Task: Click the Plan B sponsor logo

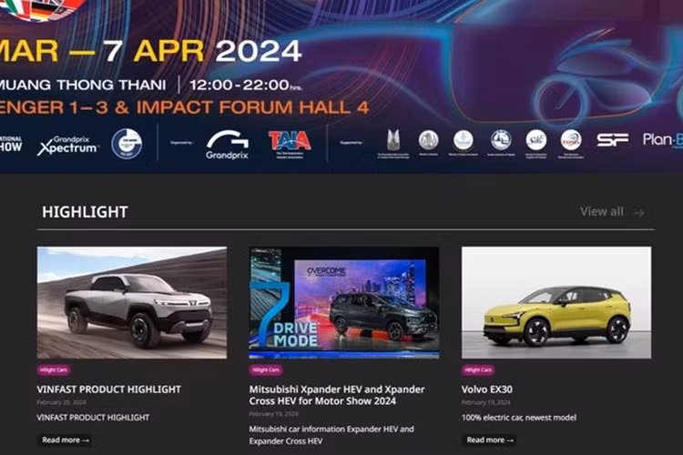Action: click(x=662, y=140)
